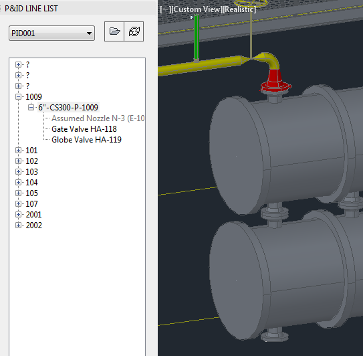Expand the 105 line group
Viewport: 363px width, 356px height.
click(x=18, y=193)
